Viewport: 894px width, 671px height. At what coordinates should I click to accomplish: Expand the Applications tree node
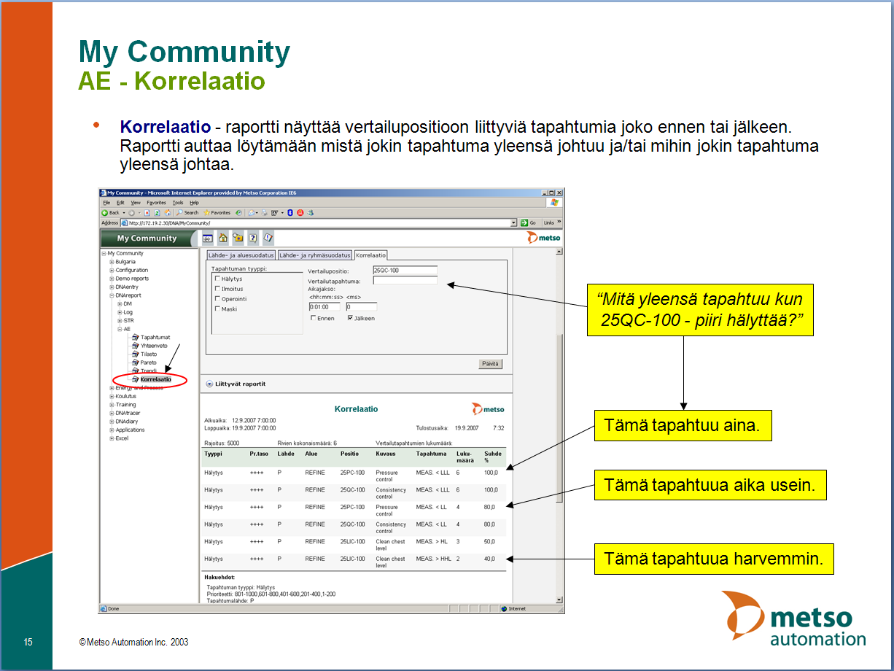click(x=112, y=430)
